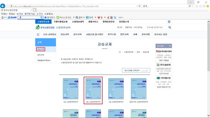This screenshot has height=118, width=210.
Task: Open 즐겨찾기 star in zum toolbar
Action: [x=49, y=18]
